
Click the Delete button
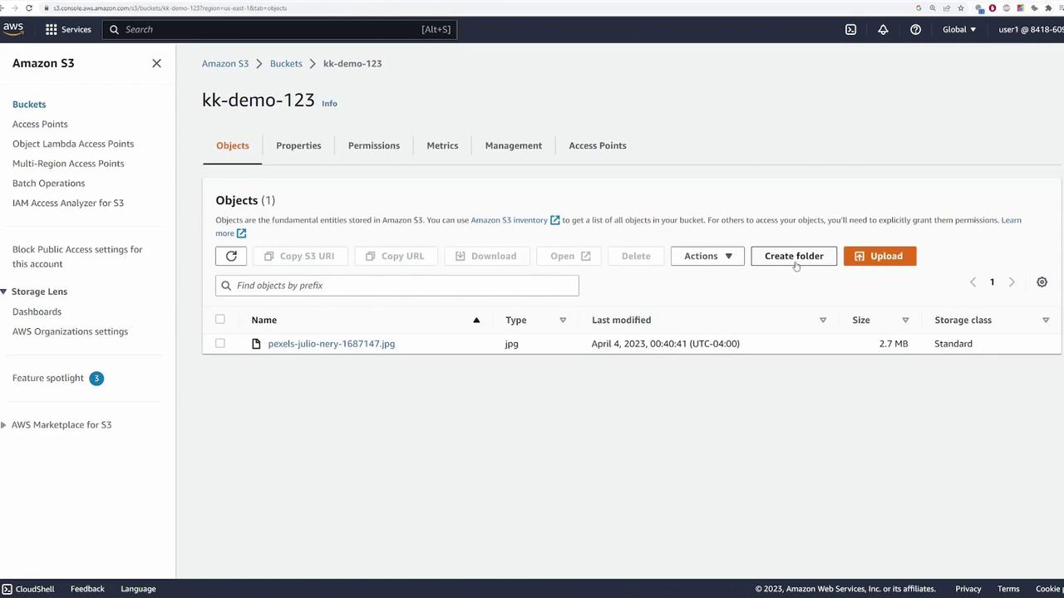pos(636,256)
